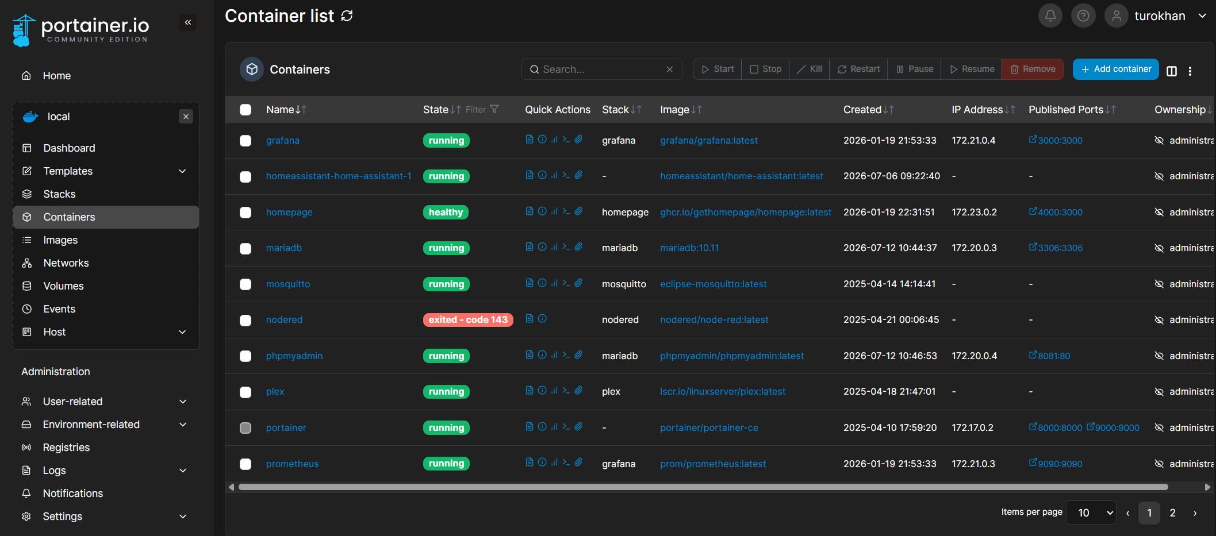The image size is (1216, 536).
Task: Toggle the select-all containers checkbox
Action: point(245,110)
